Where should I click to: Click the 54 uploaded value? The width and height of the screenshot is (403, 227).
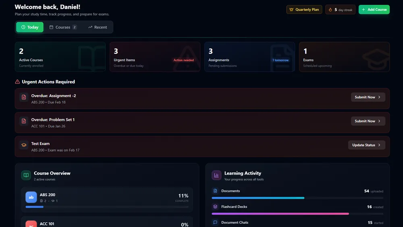(374, 191)
